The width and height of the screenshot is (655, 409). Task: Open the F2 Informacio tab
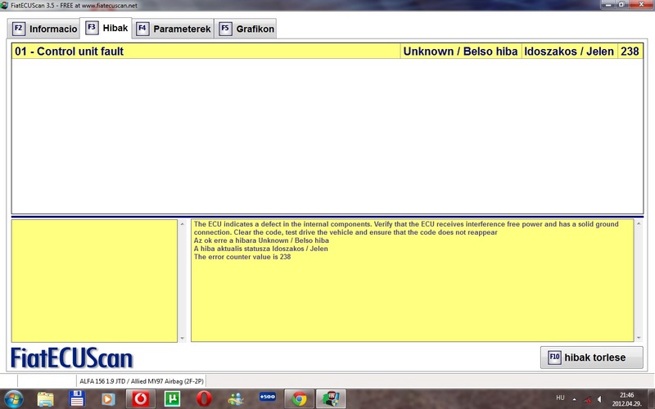click(x=45, y=29)
